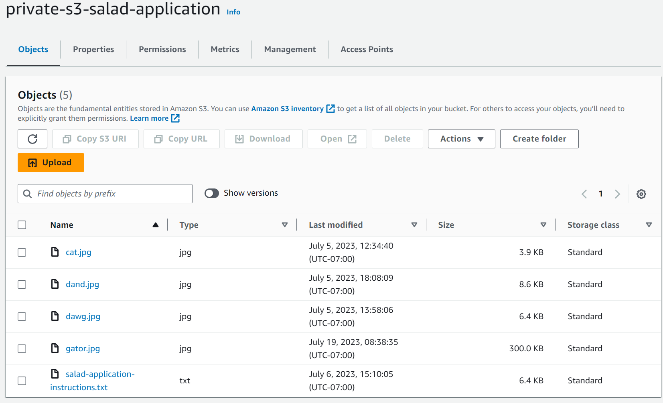Go to next page arrow
The height and width of the screenshot is (403, 663).
click(x=617, y=194)
